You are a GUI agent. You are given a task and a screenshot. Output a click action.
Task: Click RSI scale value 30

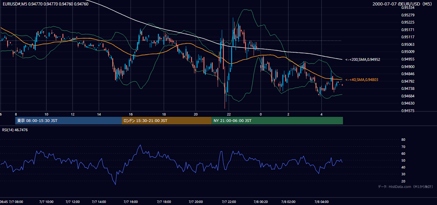403,174
